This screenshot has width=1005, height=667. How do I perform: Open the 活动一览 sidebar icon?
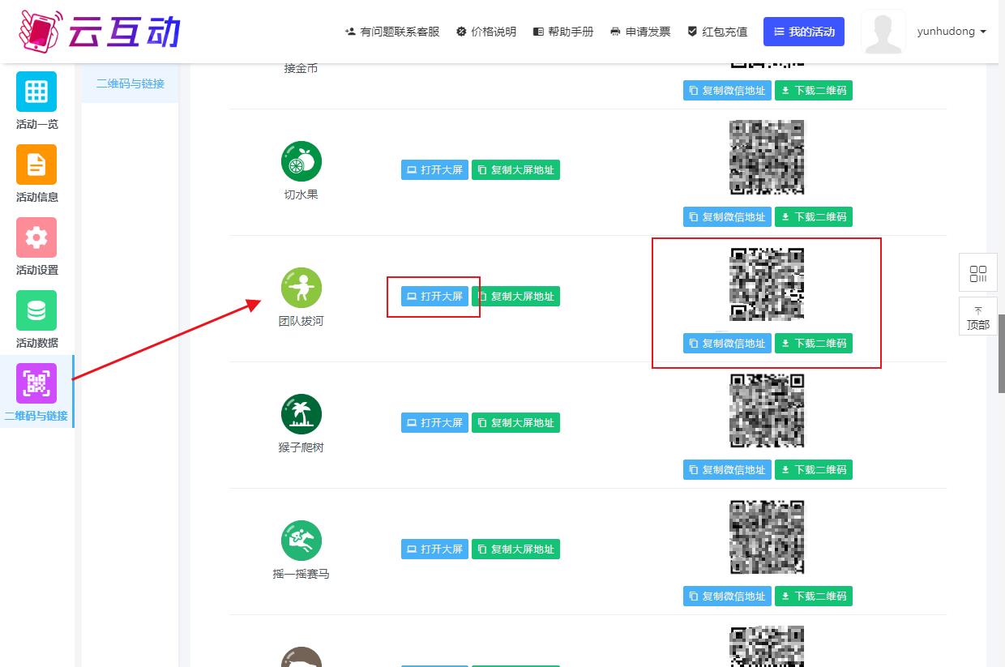36,92
